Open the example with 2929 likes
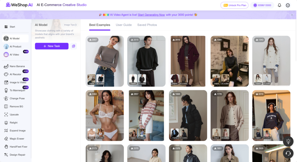This screenshot has width=297, height=162. pos(271,153)
